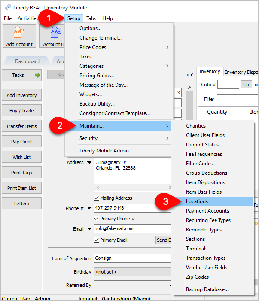Viewport: 259px width, 301px height.
Task: Select Locations in Maintain submenu
Action: tap(213, 201)
